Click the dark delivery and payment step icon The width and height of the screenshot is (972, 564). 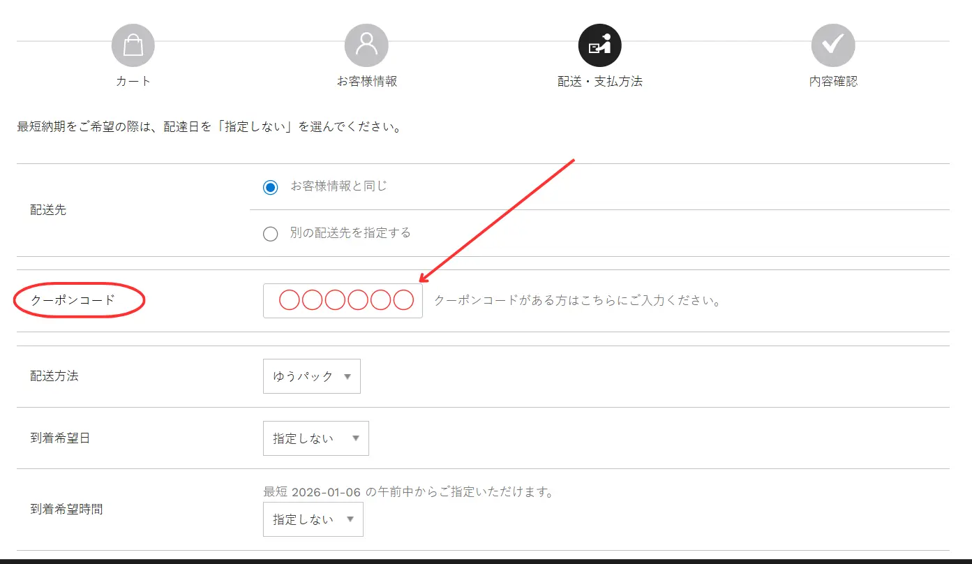pyautogui.click(x=599, y=46)
